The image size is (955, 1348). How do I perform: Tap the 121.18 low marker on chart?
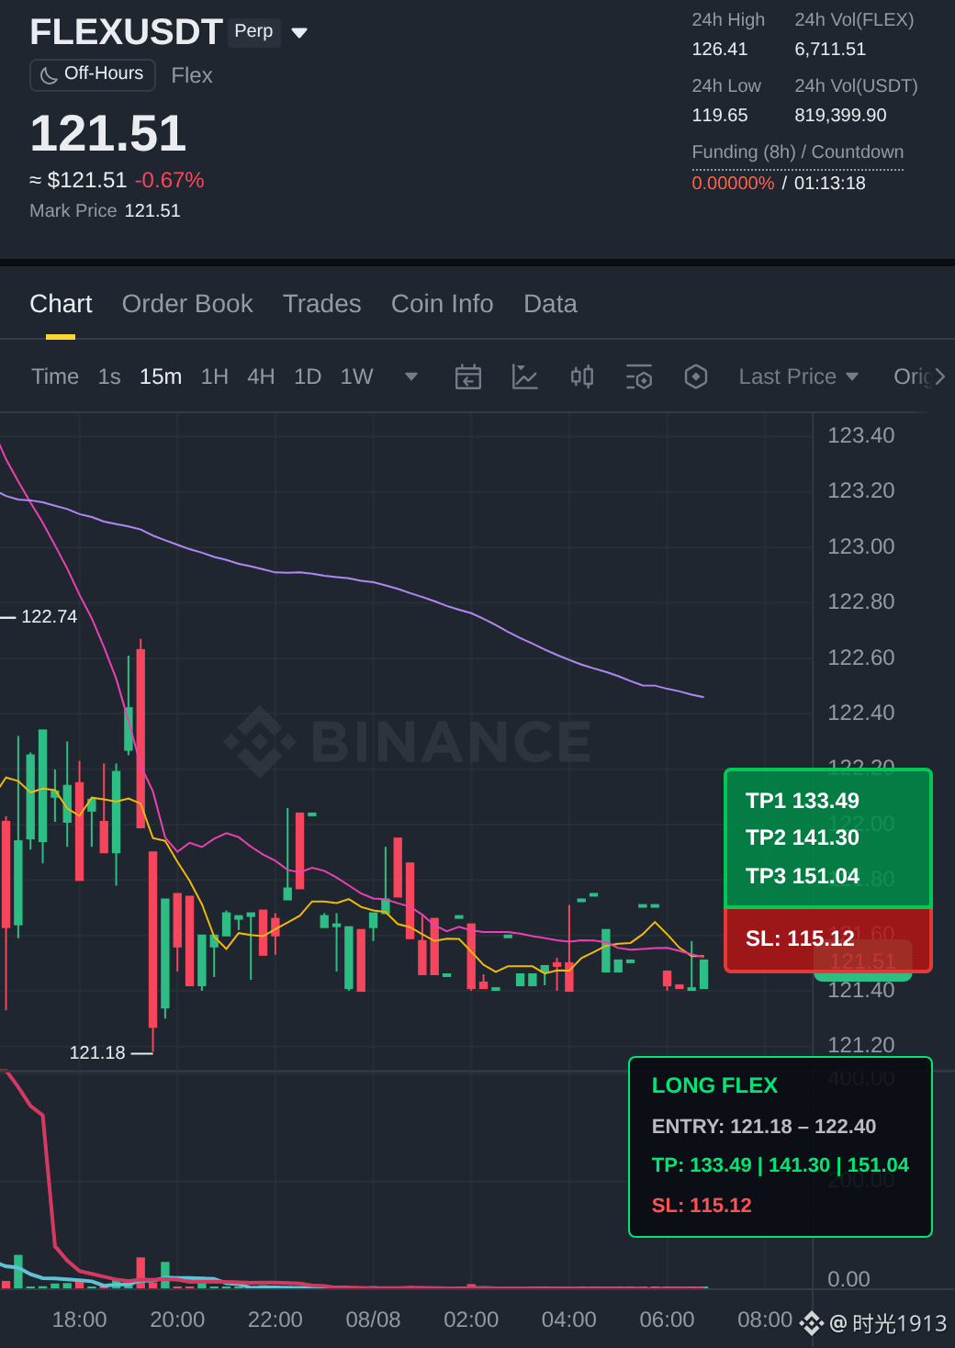[97, 1052]
